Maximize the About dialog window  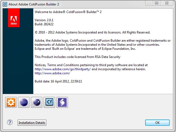click(x=157, y=3)
